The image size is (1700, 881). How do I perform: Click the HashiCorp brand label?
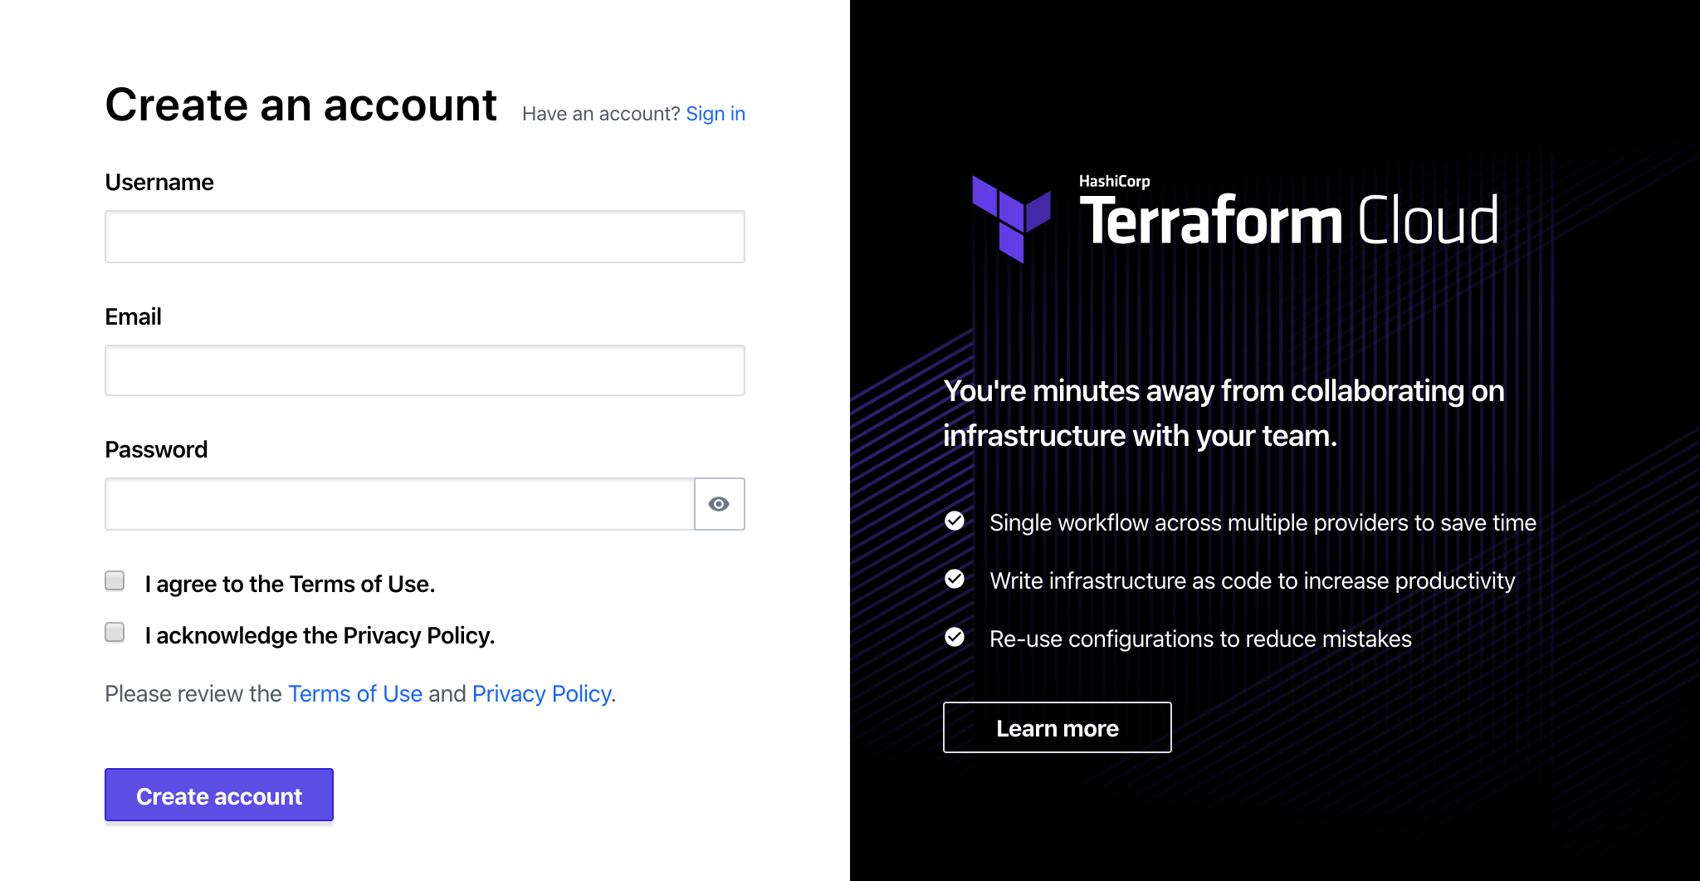click(1115, 181)
